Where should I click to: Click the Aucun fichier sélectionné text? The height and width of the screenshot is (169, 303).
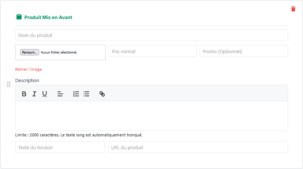click(x=59, y=52)
